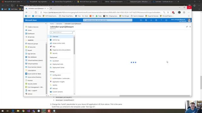
Task: Open Backups settings item
Action: pyautogui.click(x=54, y=89)
